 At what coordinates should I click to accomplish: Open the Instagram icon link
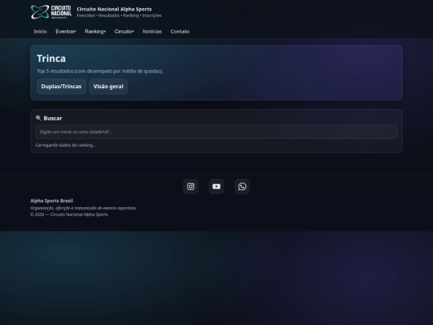pos(191,186)
